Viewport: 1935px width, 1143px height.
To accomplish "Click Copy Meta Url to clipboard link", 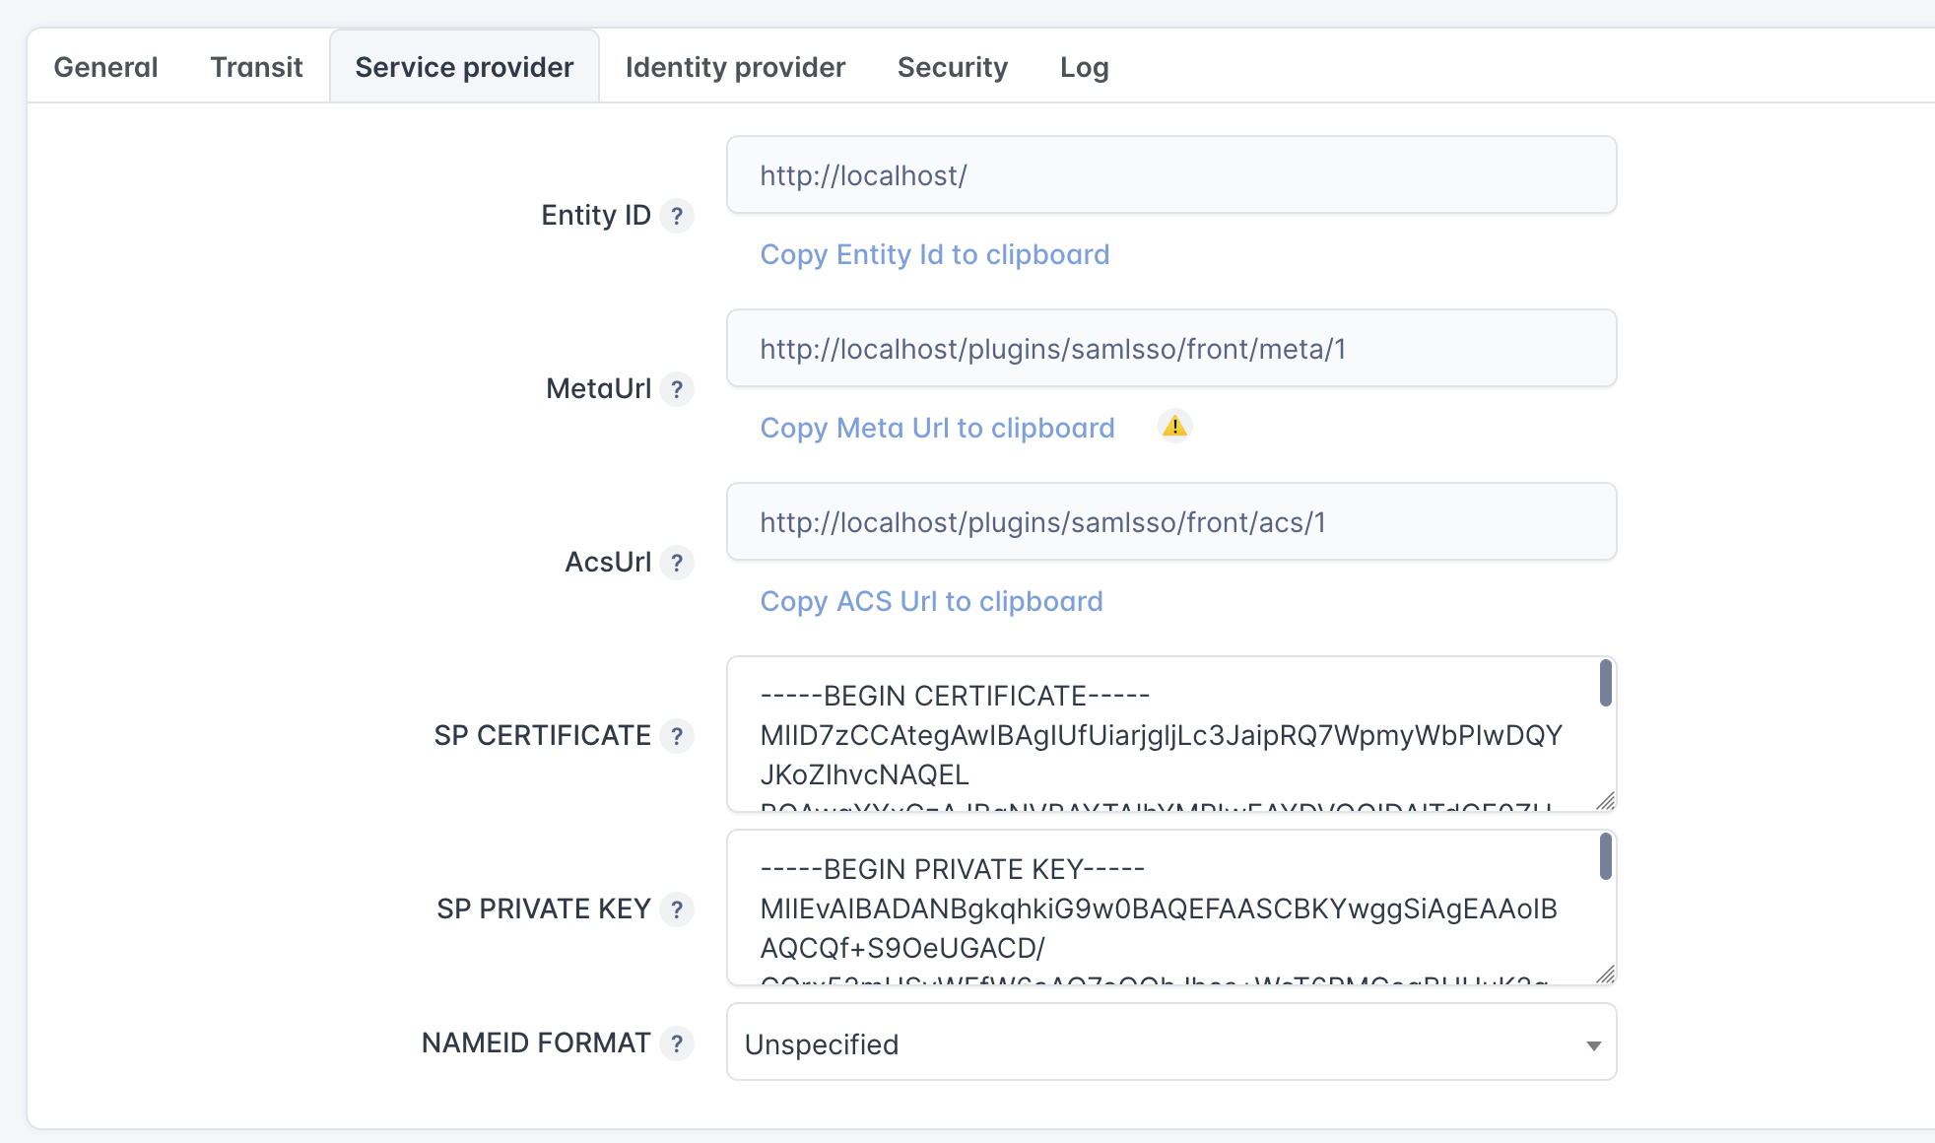I will click(x=937, y=428).
